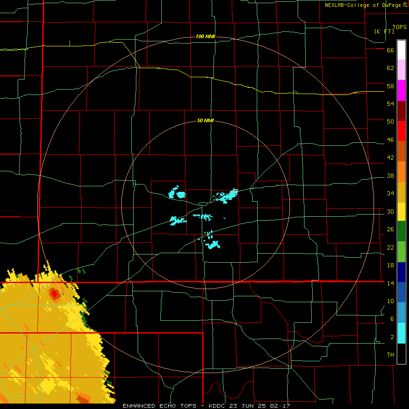Screen dimensions: 409x409
Task: Click the legend value 30
Action: pos(390,211)
